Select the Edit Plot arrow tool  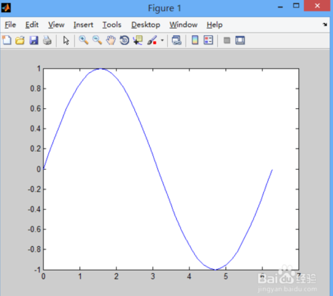coord(66,41)
